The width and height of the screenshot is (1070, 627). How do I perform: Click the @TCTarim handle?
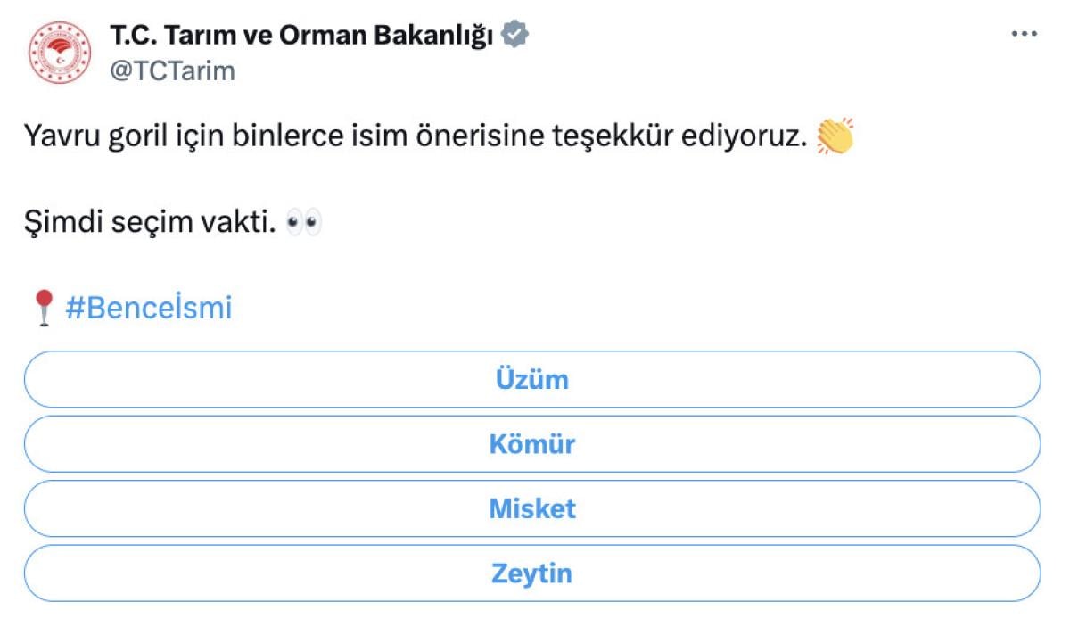point(172,71)
